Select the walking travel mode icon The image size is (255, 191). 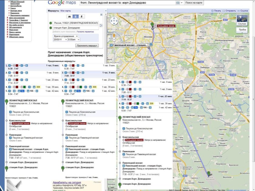[82, 16]
